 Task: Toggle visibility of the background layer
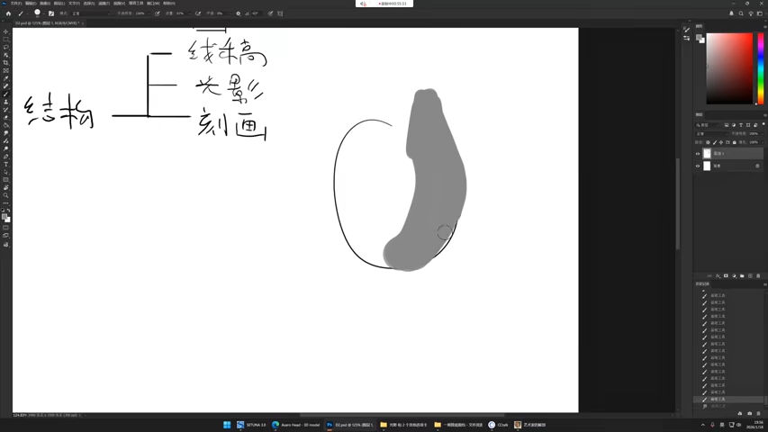coord(698,166)
